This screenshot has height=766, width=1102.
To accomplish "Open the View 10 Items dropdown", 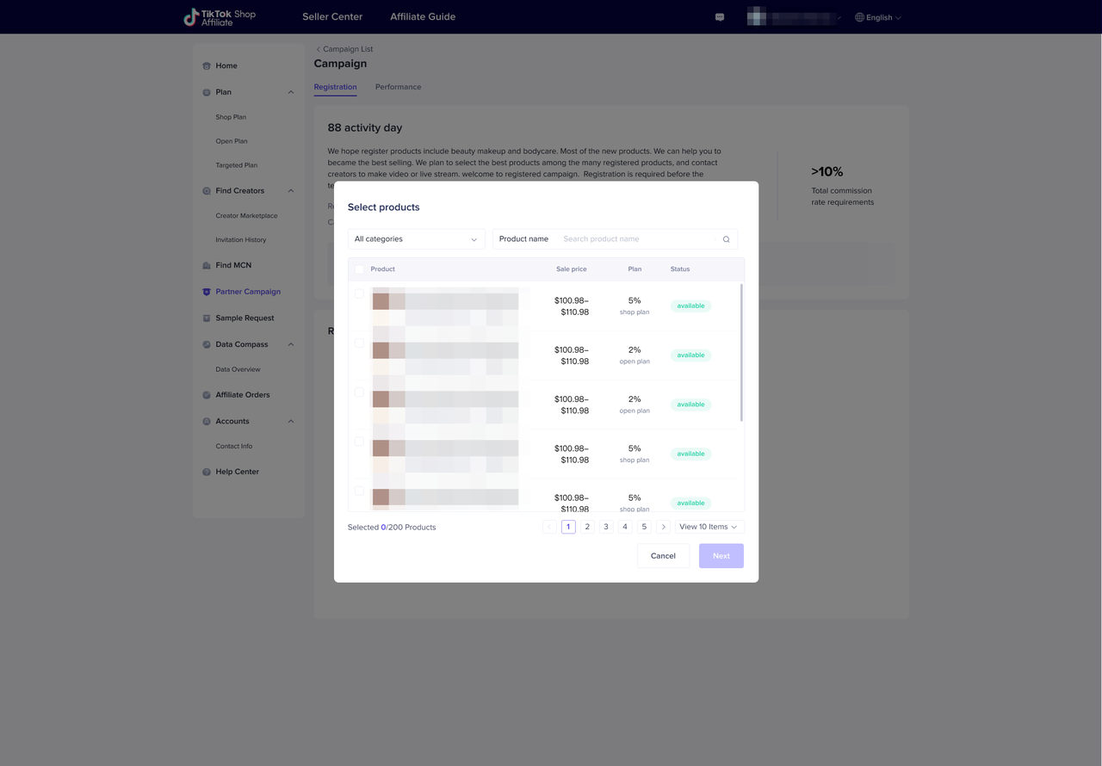I will 709,527.
